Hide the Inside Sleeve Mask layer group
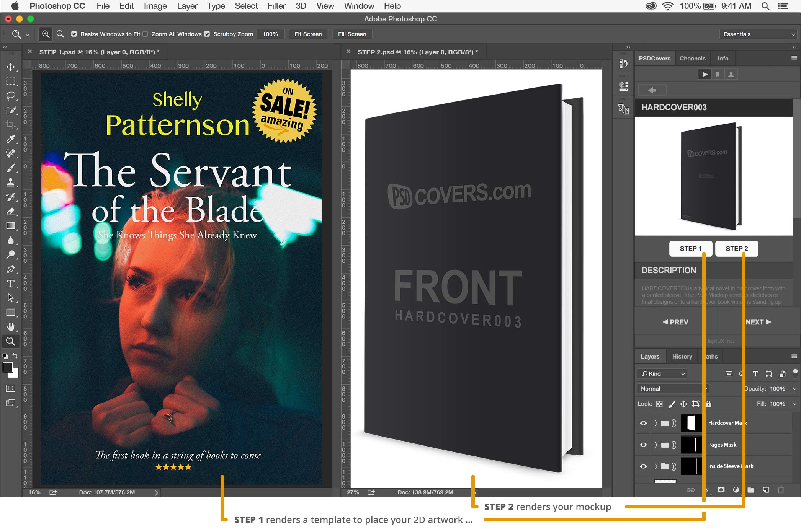Image resolution: width=801 pixels, height=528 pixels. [643, 466]
